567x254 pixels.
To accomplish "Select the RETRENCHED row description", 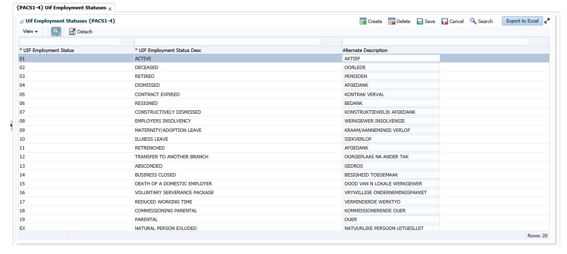I will coord(238,148).
